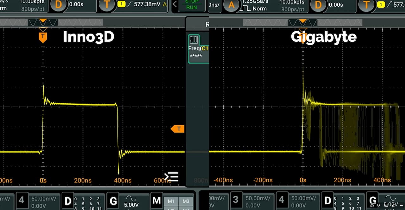Open the digital 'D' channels label on the Gigabyte scope
This screenshot has height=210, width=405.
(x=328, y=201)
